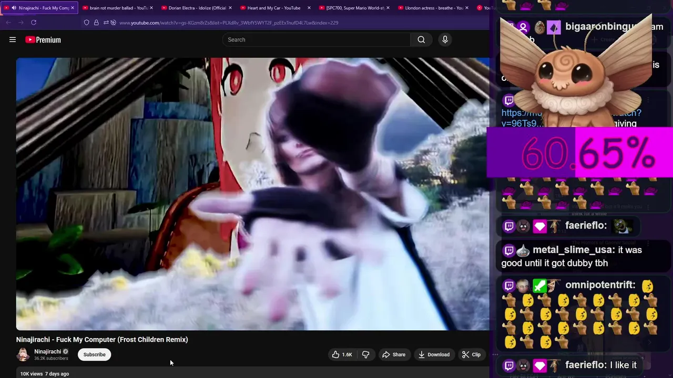
Task: Close the SPC700 Super Mario tab
Action: coord(388,8)
